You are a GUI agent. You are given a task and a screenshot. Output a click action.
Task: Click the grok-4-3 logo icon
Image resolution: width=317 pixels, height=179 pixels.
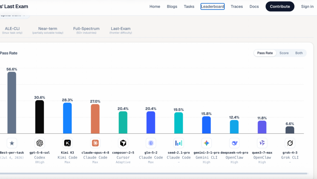pos(290,143)
